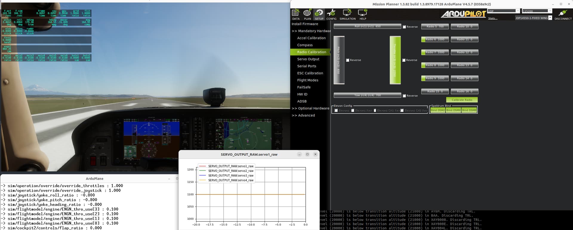Click the Radio 10 0 bar

pos(464,26)
